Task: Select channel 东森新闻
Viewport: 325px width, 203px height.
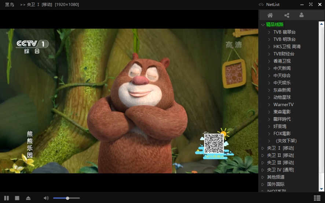Action: (282, 90)
